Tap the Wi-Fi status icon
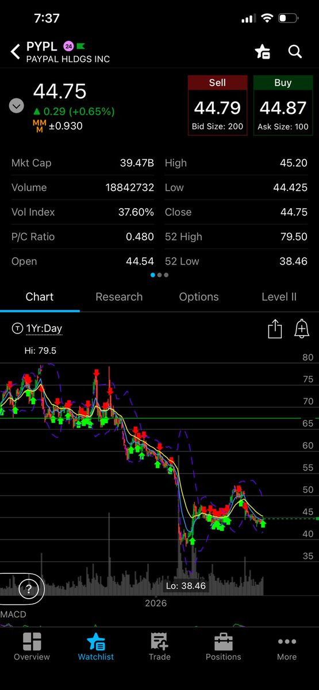The width and height of the screenshot is (319, 690). click(266, 18)
